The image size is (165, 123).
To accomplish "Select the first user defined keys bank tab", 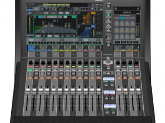I will (x=117, y=18).
